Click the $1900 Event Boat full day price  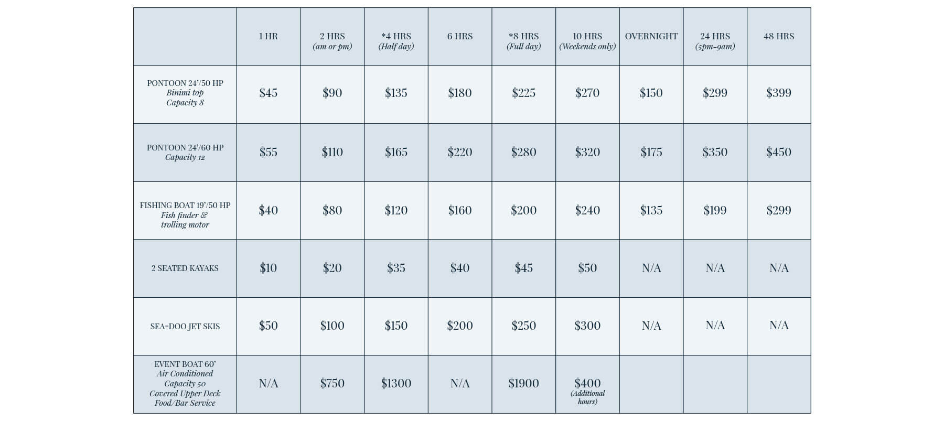tap(523, 383)
